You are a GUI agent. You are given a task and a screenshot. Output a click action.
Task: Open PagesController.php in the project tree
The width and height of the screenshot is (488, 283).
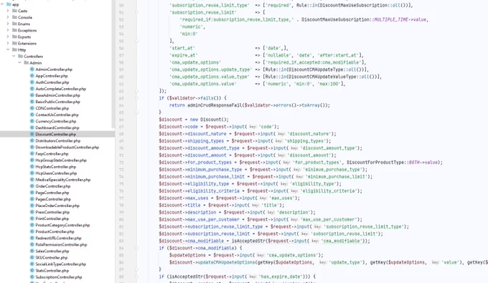pyautogui.click(x=53, y=199)
